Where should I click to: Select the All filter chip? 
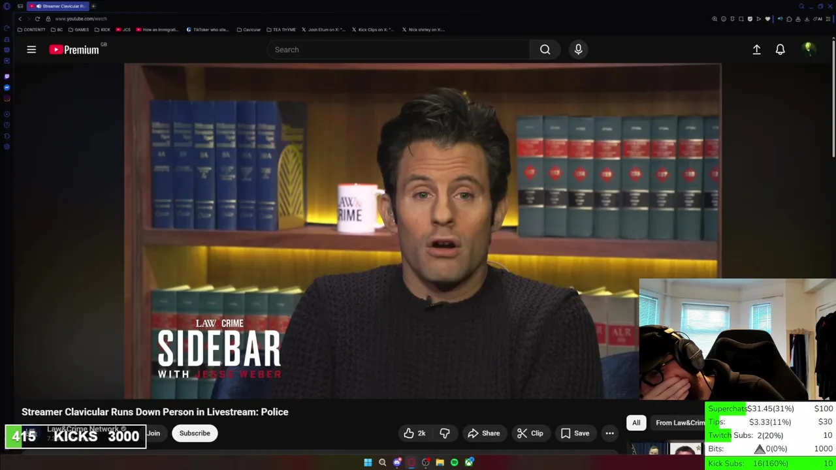(636, 423)
